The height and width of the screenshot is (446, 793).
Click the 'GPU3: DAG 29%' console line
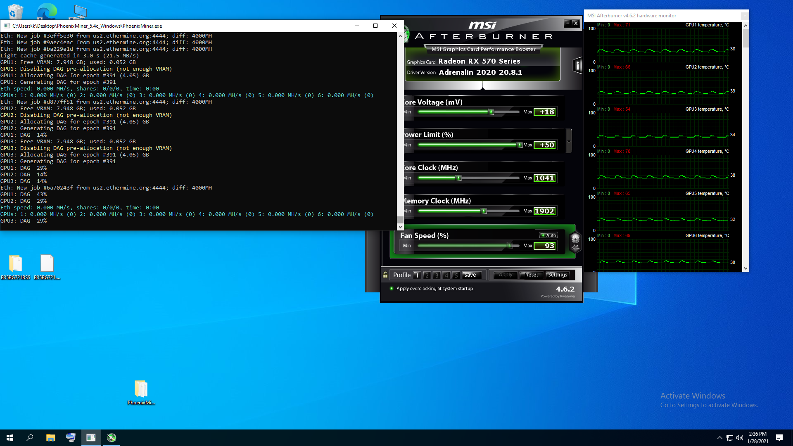tap(24, 221)
